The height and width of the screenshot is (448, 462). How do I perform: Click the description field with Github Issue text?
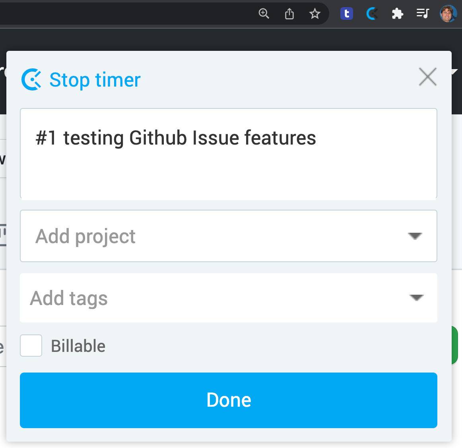(228, 154)
